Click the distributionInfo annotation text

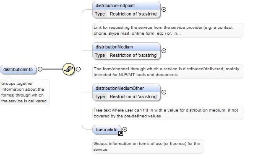[x=24, y=92]
